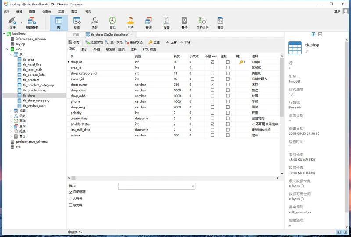
Task: Click the 连接 (Connection) toolbar icon
Action: pyautogui.click(x=12, y=22)
